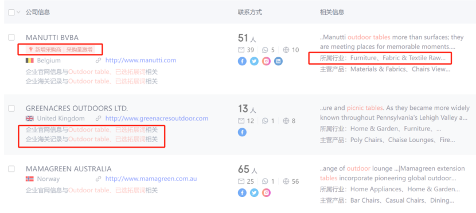Click the 13 人 contact count
The width and height of the screenshot is (476, 213).
[x=247, y=109]
